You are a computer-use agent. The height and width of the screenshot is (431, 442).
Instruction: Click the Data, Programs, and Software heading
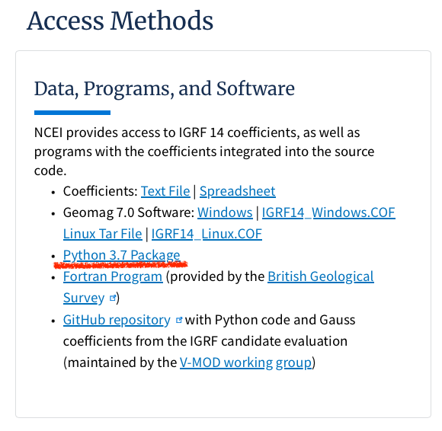[x=165, y=89]
